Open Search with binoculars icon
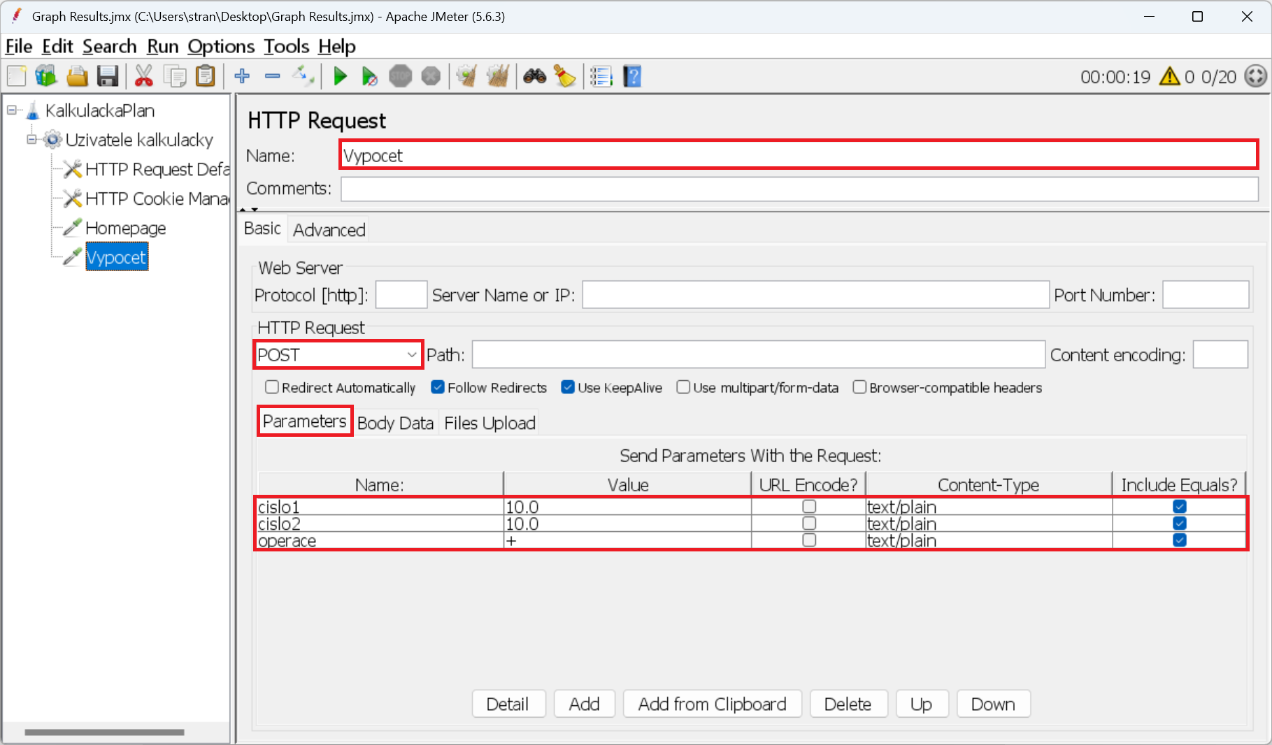Image resolution: width=1272 pixels, height=745 pixels. point(534,76)
